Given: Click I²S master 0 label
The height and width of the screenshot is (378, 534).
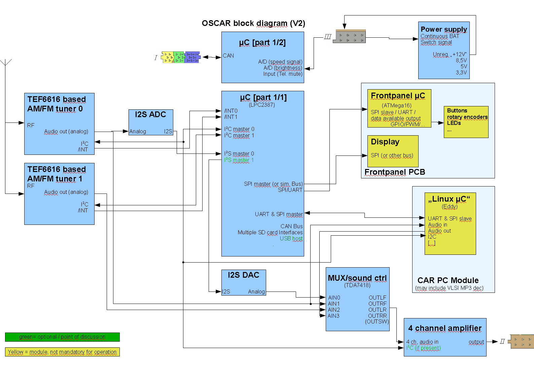Looking at the screenshot, I should 239,153.
